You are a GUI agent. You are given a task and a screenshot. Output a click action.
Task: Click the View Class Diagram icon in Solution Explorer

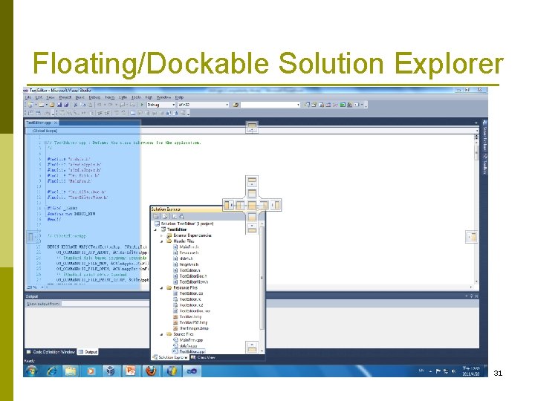(x=181, y=216)
